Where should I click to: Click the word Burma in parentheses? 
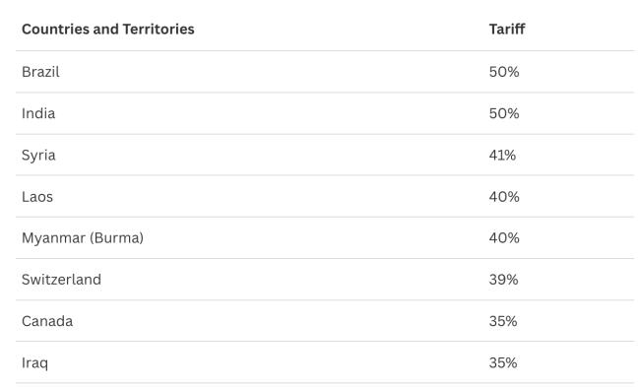[116, 238]
